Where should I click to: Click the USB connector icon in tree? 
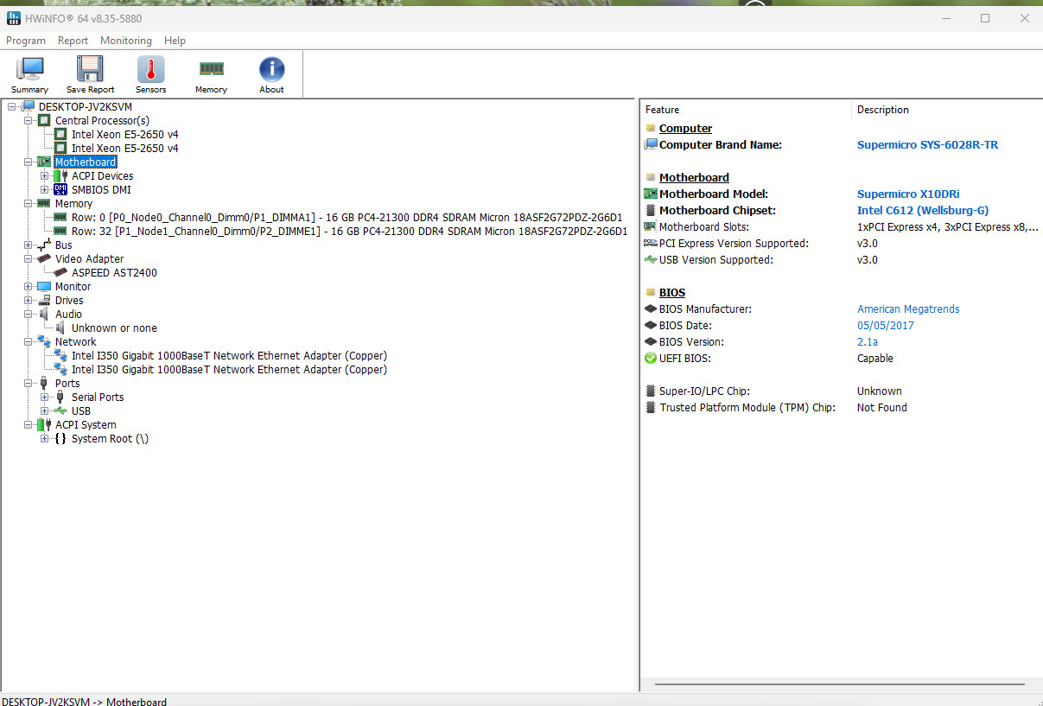pyautogui.click(x=60, y=411)
